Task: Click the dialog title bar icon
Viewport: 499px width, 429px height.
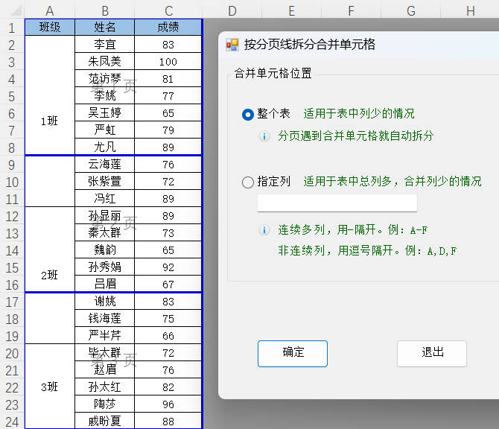Action: [x=232, y=45]
